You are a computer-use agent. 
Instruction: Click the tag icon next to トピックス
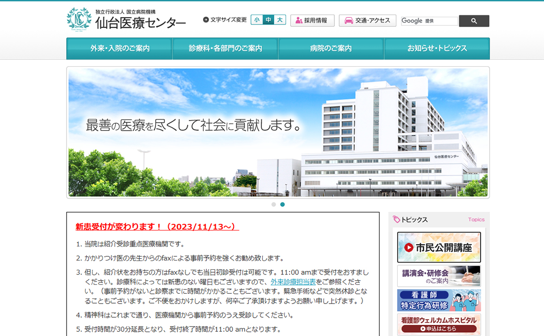pyautogui.click(x=396, y=220)
